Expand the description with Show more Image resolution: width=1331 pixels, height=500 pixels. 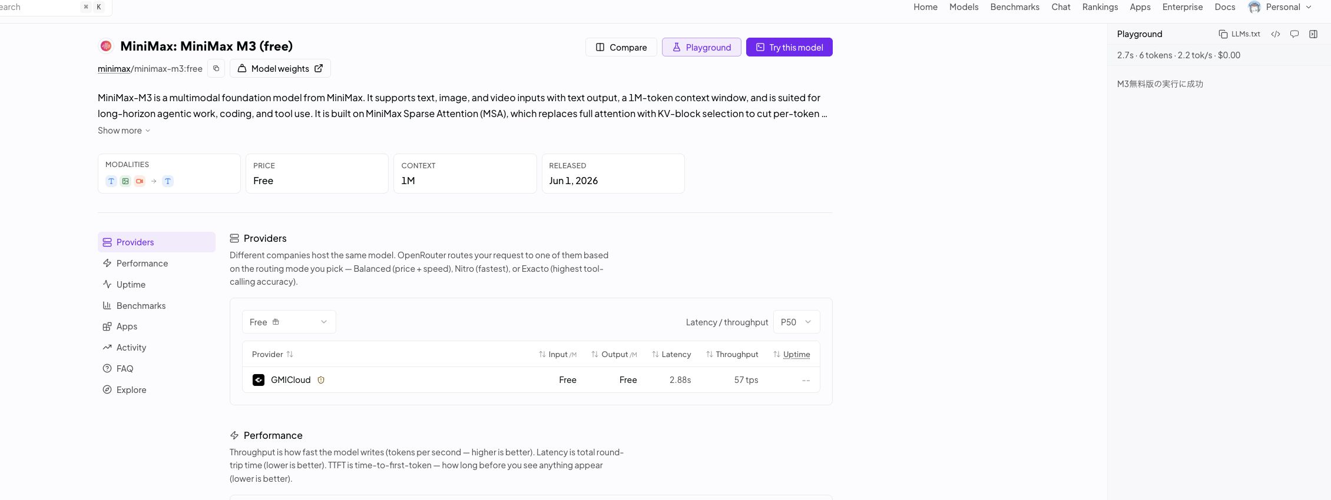(124, 131)
